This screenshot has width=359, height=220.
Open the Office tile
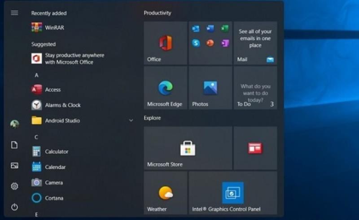[x=166, y=43]
